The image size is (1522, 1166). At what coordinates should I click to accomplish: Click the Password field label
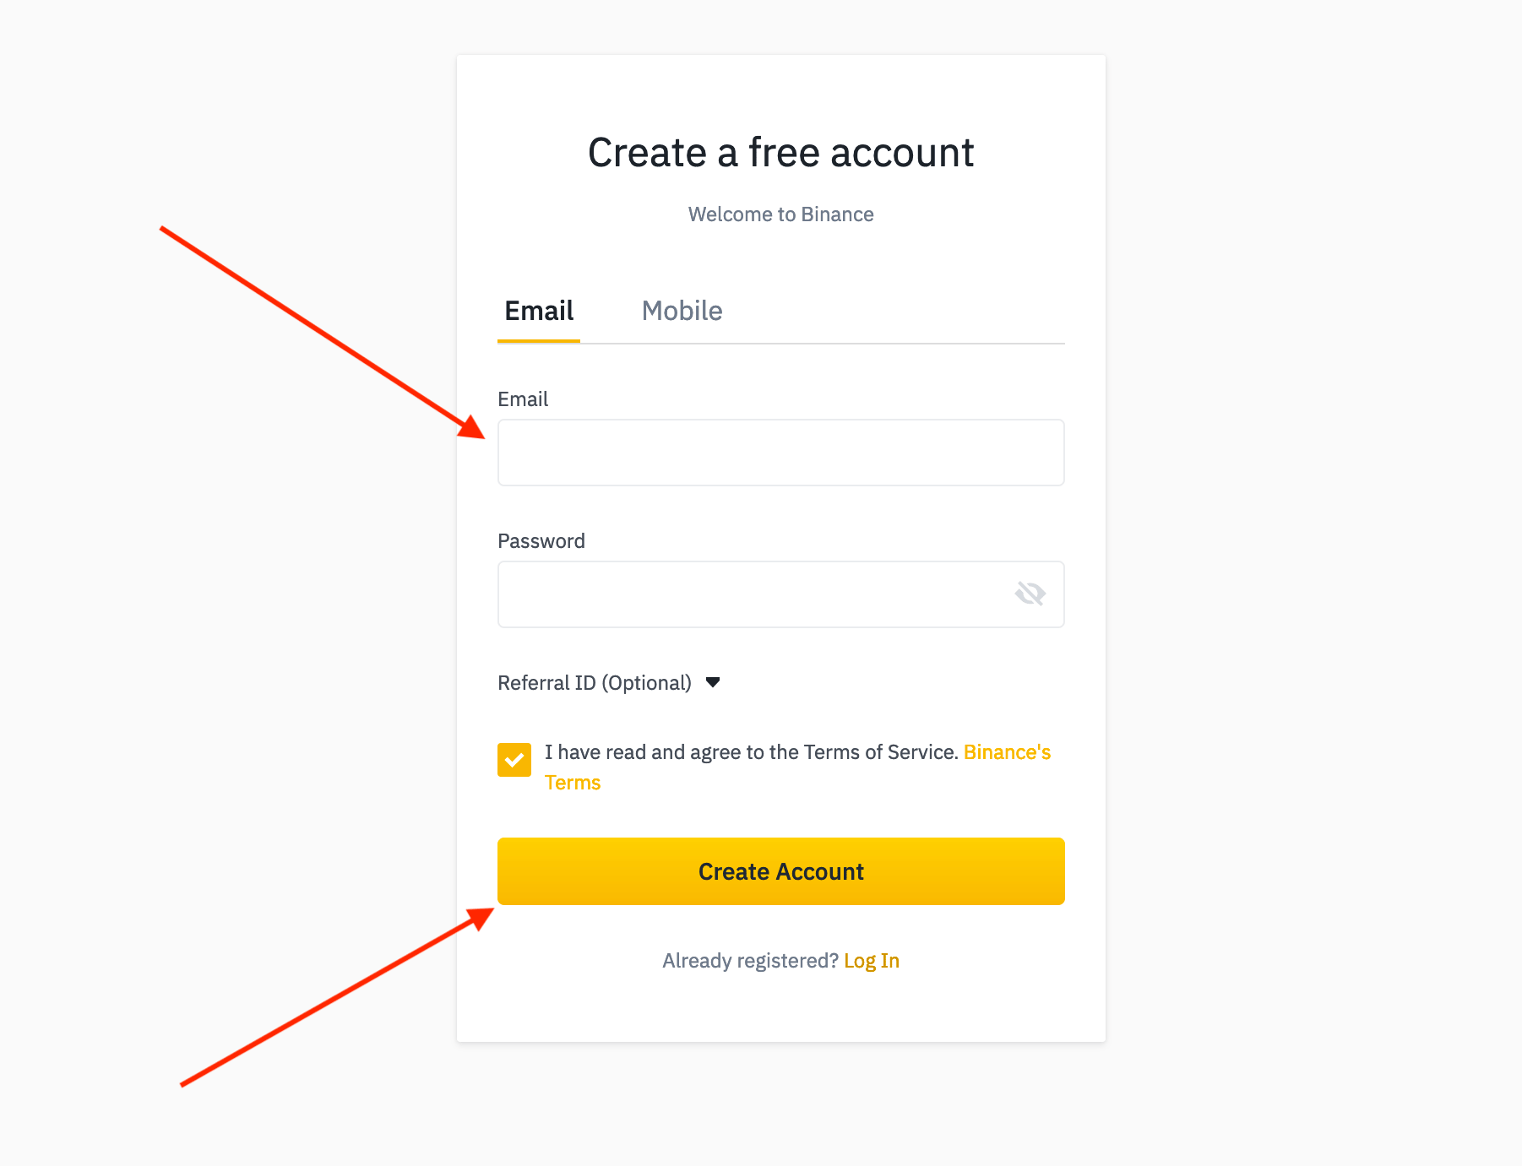541,541
